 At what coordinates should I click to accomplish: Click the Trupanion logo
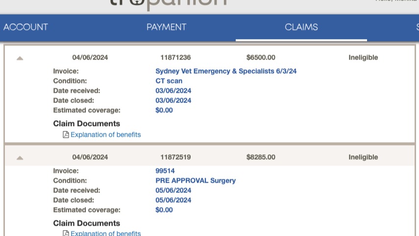click(169, 4)
